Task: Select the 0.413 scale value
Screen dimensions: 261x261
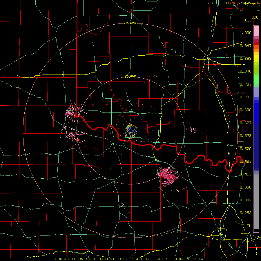Action: [246, 174]
